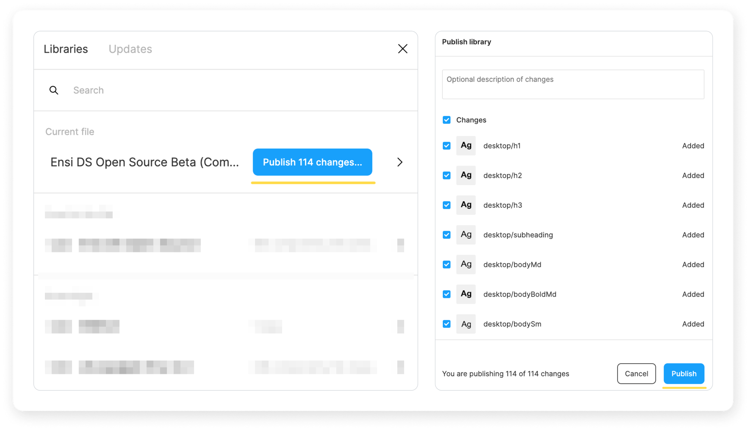Close the Libraries dialog
Image resolution: width=750 pixels, height=430 pixels.
[x=402, y=49]
